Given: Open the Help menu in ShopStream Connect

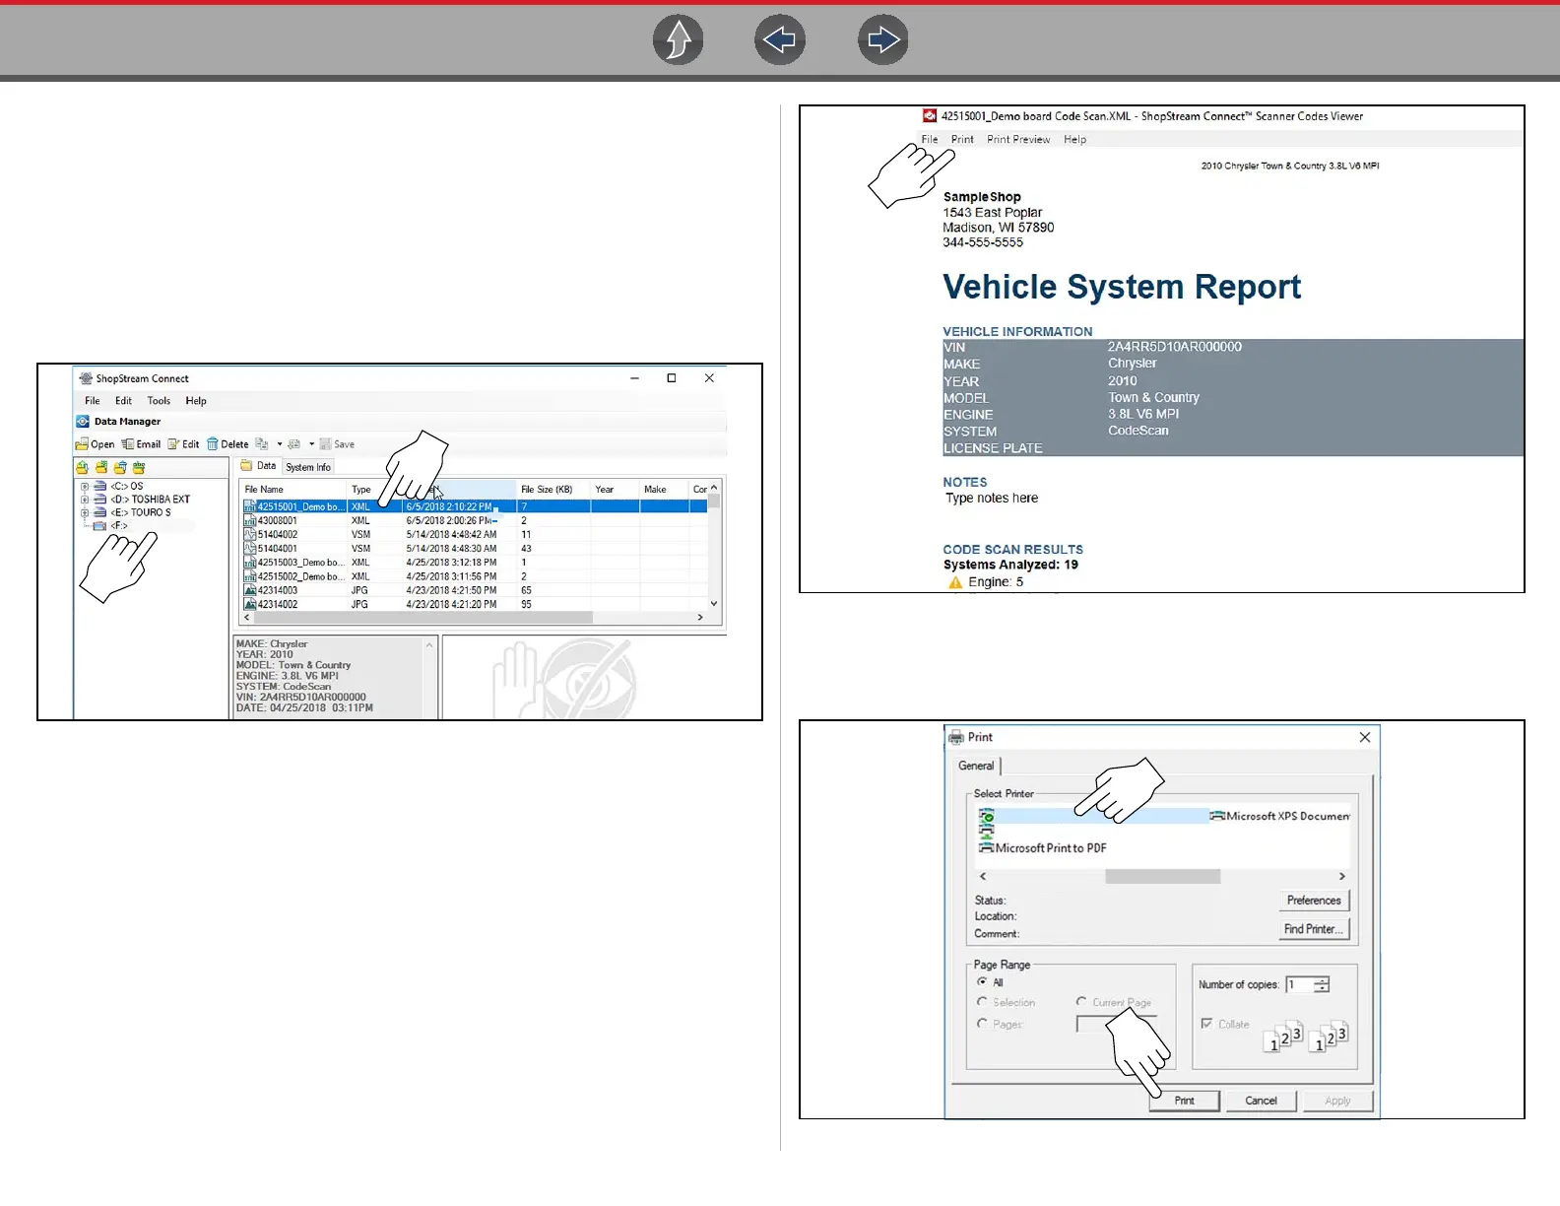Looking at the screenshot, I should 196,401.
